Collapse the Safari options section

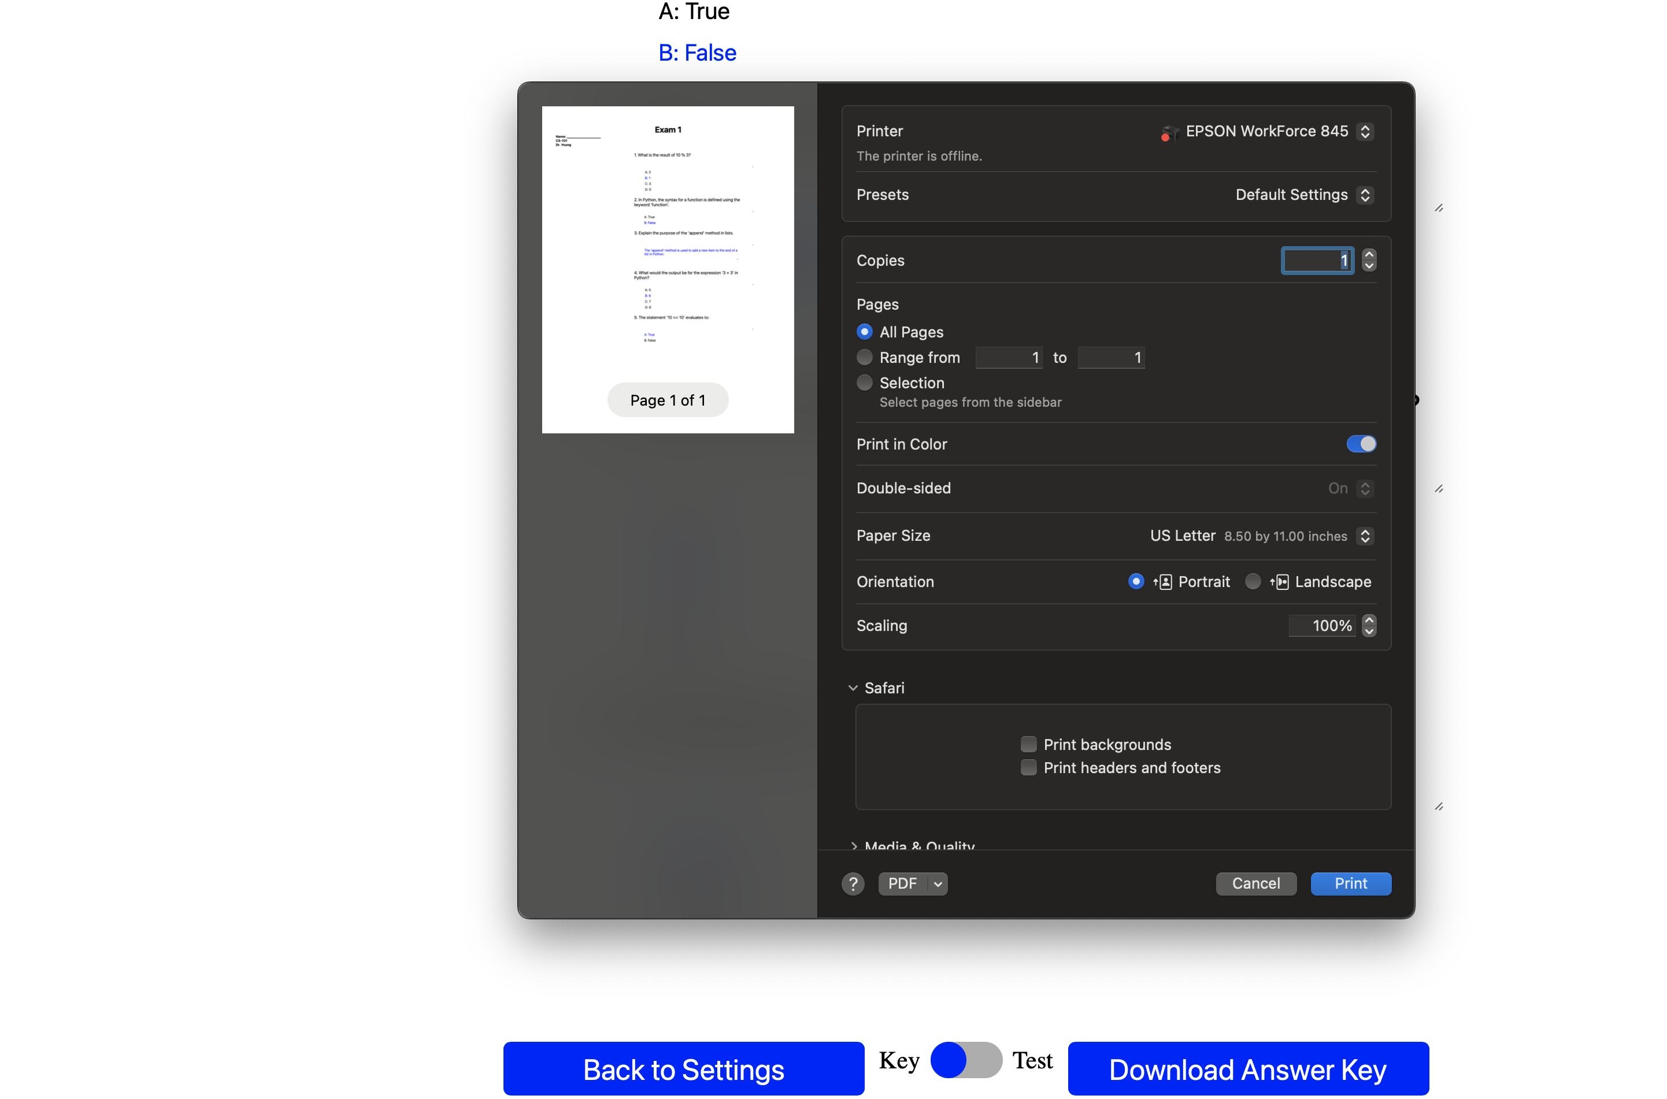[x=853, y=688]
